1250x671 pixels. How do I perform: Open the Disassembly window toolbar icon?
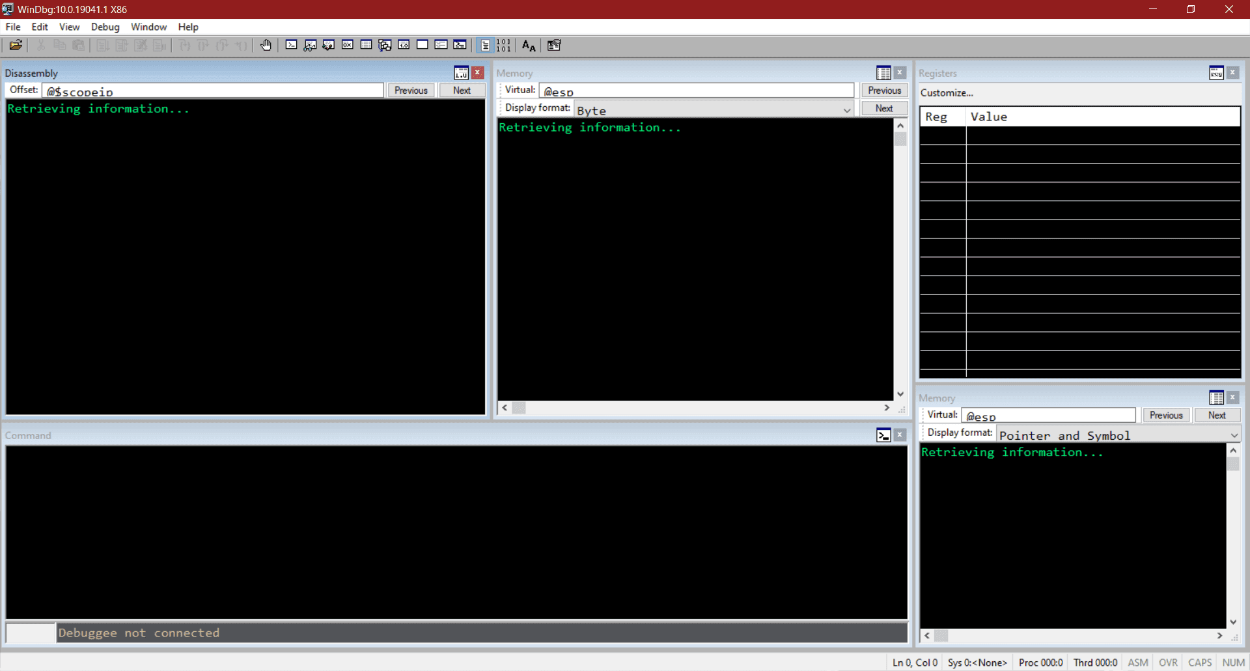(404, 45)
